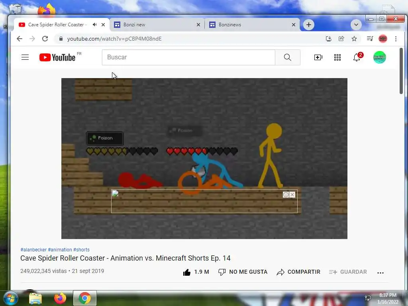Open the #alanbecker hashtag link
The width and height of the screenshot is (408, 306).
click(x=33, y=250)
